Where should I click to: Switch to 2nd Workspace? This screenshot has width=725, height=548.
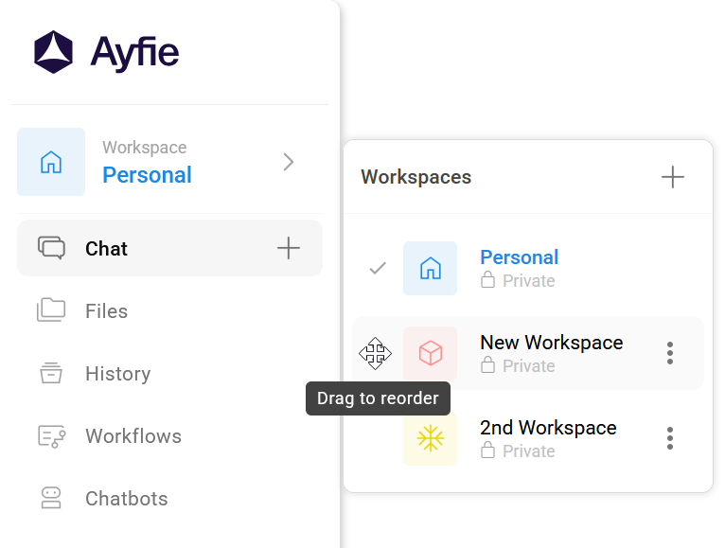548,428
